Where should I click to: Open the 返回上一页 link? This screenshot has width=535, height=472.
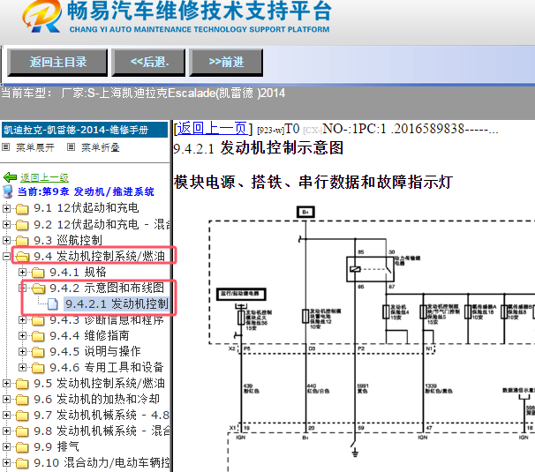[213, 129]
